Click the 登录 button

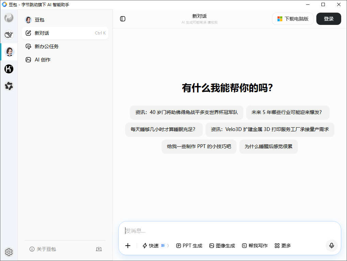tap(329, 19)
